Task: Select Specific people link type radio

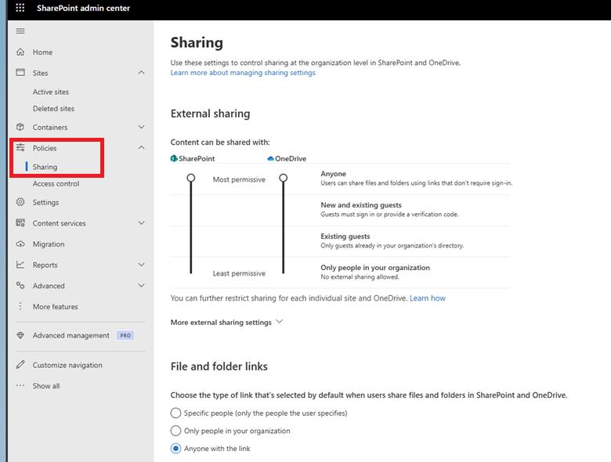Action: (x=176, y=413)
